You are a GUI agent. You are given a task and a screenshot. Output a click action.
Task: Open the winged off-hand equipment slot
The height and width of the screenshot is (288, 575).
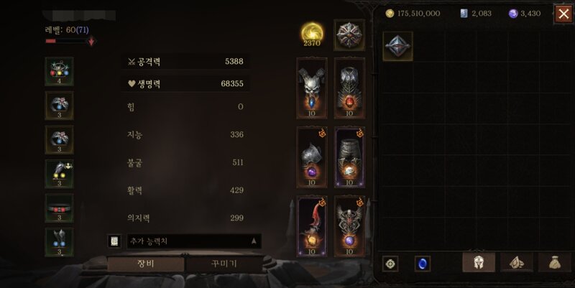(349, 226)
